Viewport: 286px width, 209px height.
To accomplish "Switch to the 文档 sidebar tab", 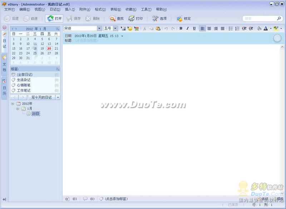I will [4, 65].
